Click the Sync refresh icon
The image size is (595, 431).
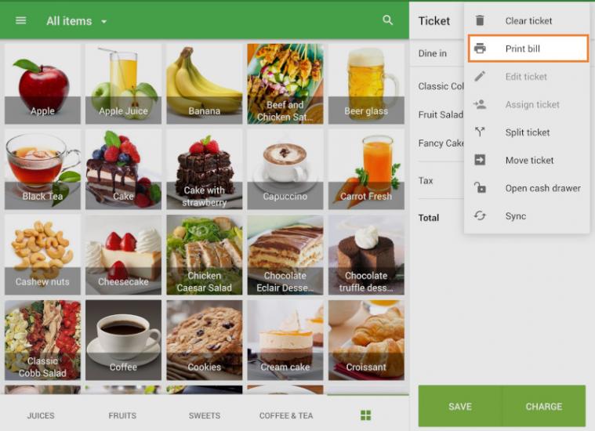click(x=480, y=216)
